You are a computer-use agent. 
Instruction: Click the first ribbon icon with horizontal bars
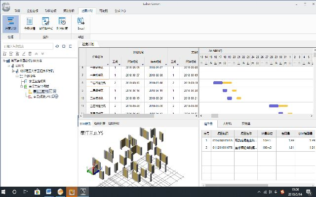(x=10, y=22)
